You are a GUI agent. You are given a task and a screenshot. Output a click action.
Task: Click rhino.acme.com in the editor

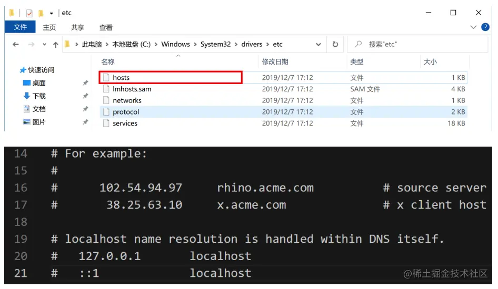click(x=265, y=188)
